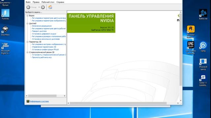Click the Панель управления NVIDIA banner title
Screen dimensions: 211x118
[x=91, y=18]
